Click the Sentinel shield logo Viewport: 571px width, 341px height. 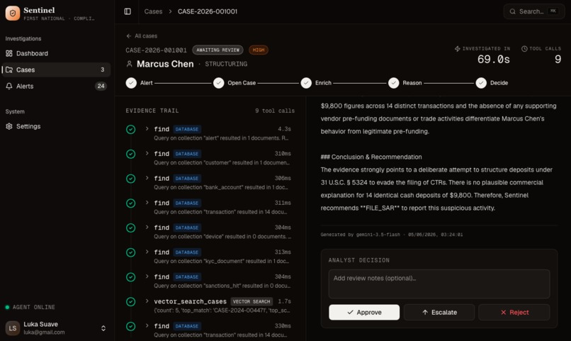point(13,13)
